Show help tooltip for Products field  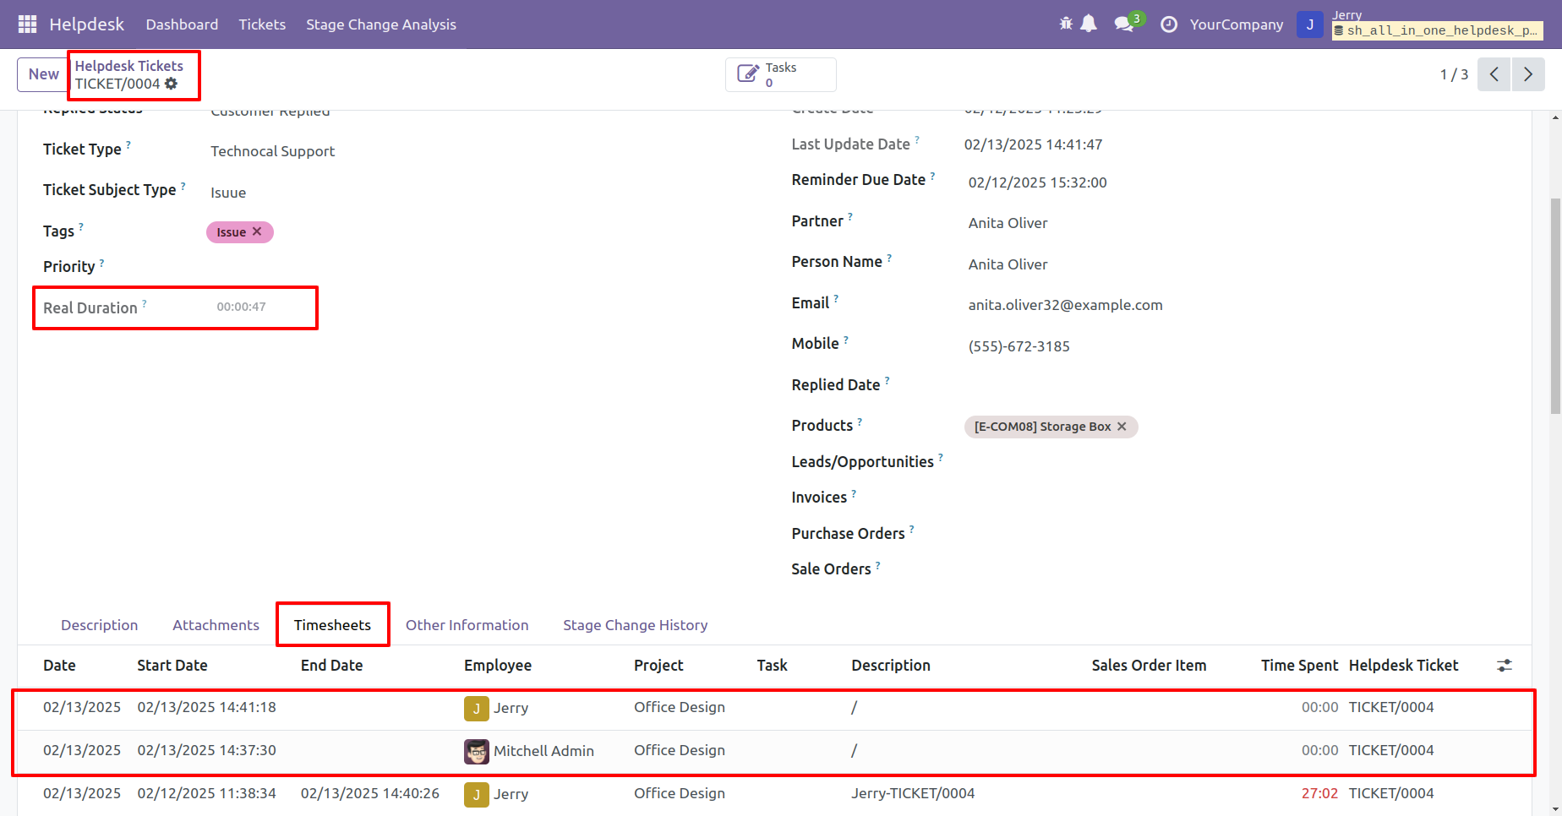pos(860,422)
